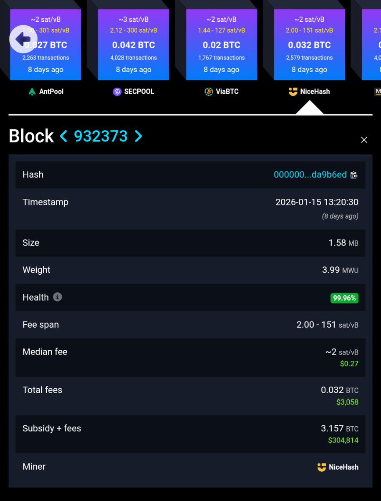Click fee range 1.44 - 127 sat/vB

click(222, 30)
